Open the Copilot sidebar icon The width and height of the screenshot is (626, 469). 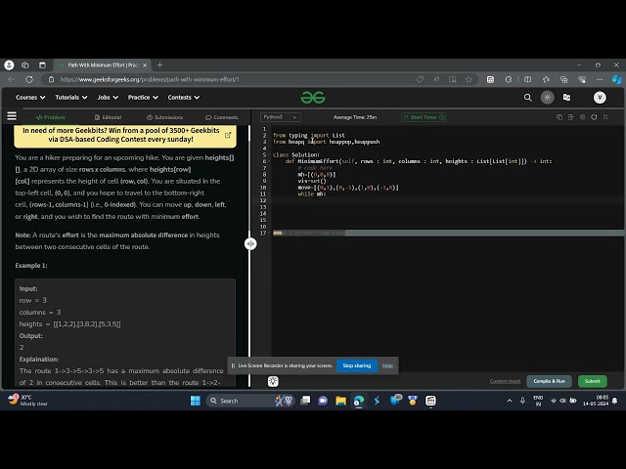coord(617,79)
